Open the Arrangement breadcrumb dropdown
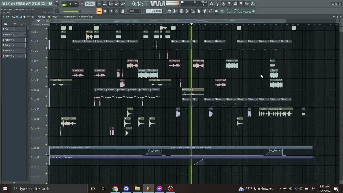The image size is (343, 193). pyautogui.click(x=69, y=17)
